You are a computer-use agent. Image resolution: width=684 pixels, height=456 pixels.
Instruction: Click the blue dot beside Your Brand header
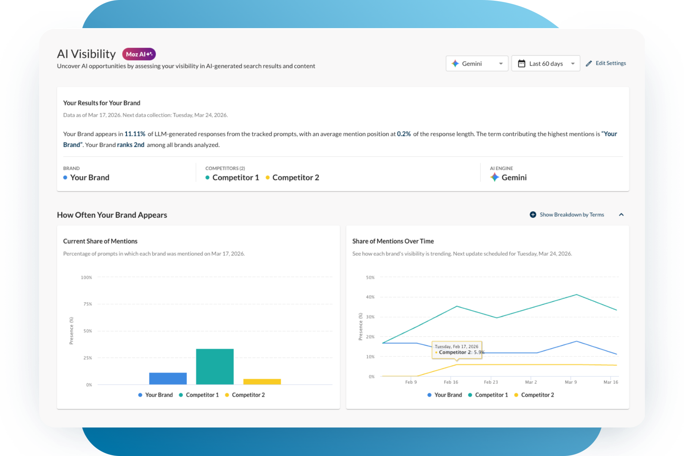(x=65, y=177)
